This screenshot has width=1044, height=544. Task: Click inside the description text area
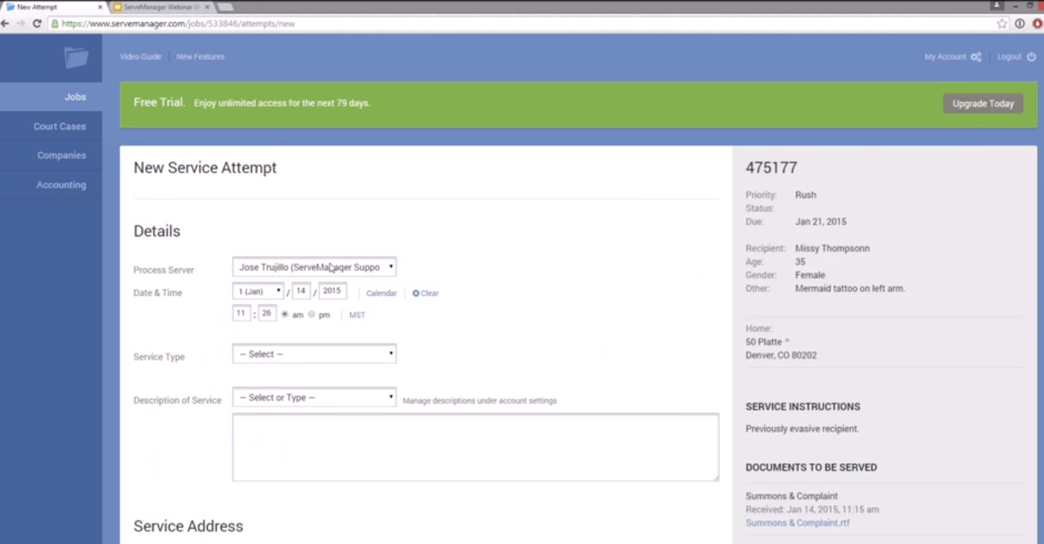pyautogui.click(x=475, y=446)
